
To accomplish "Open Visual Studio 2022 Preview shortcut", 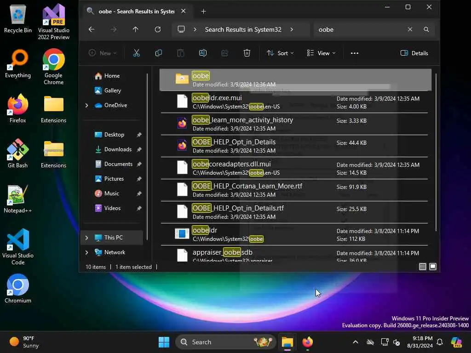I will point(54,22).
